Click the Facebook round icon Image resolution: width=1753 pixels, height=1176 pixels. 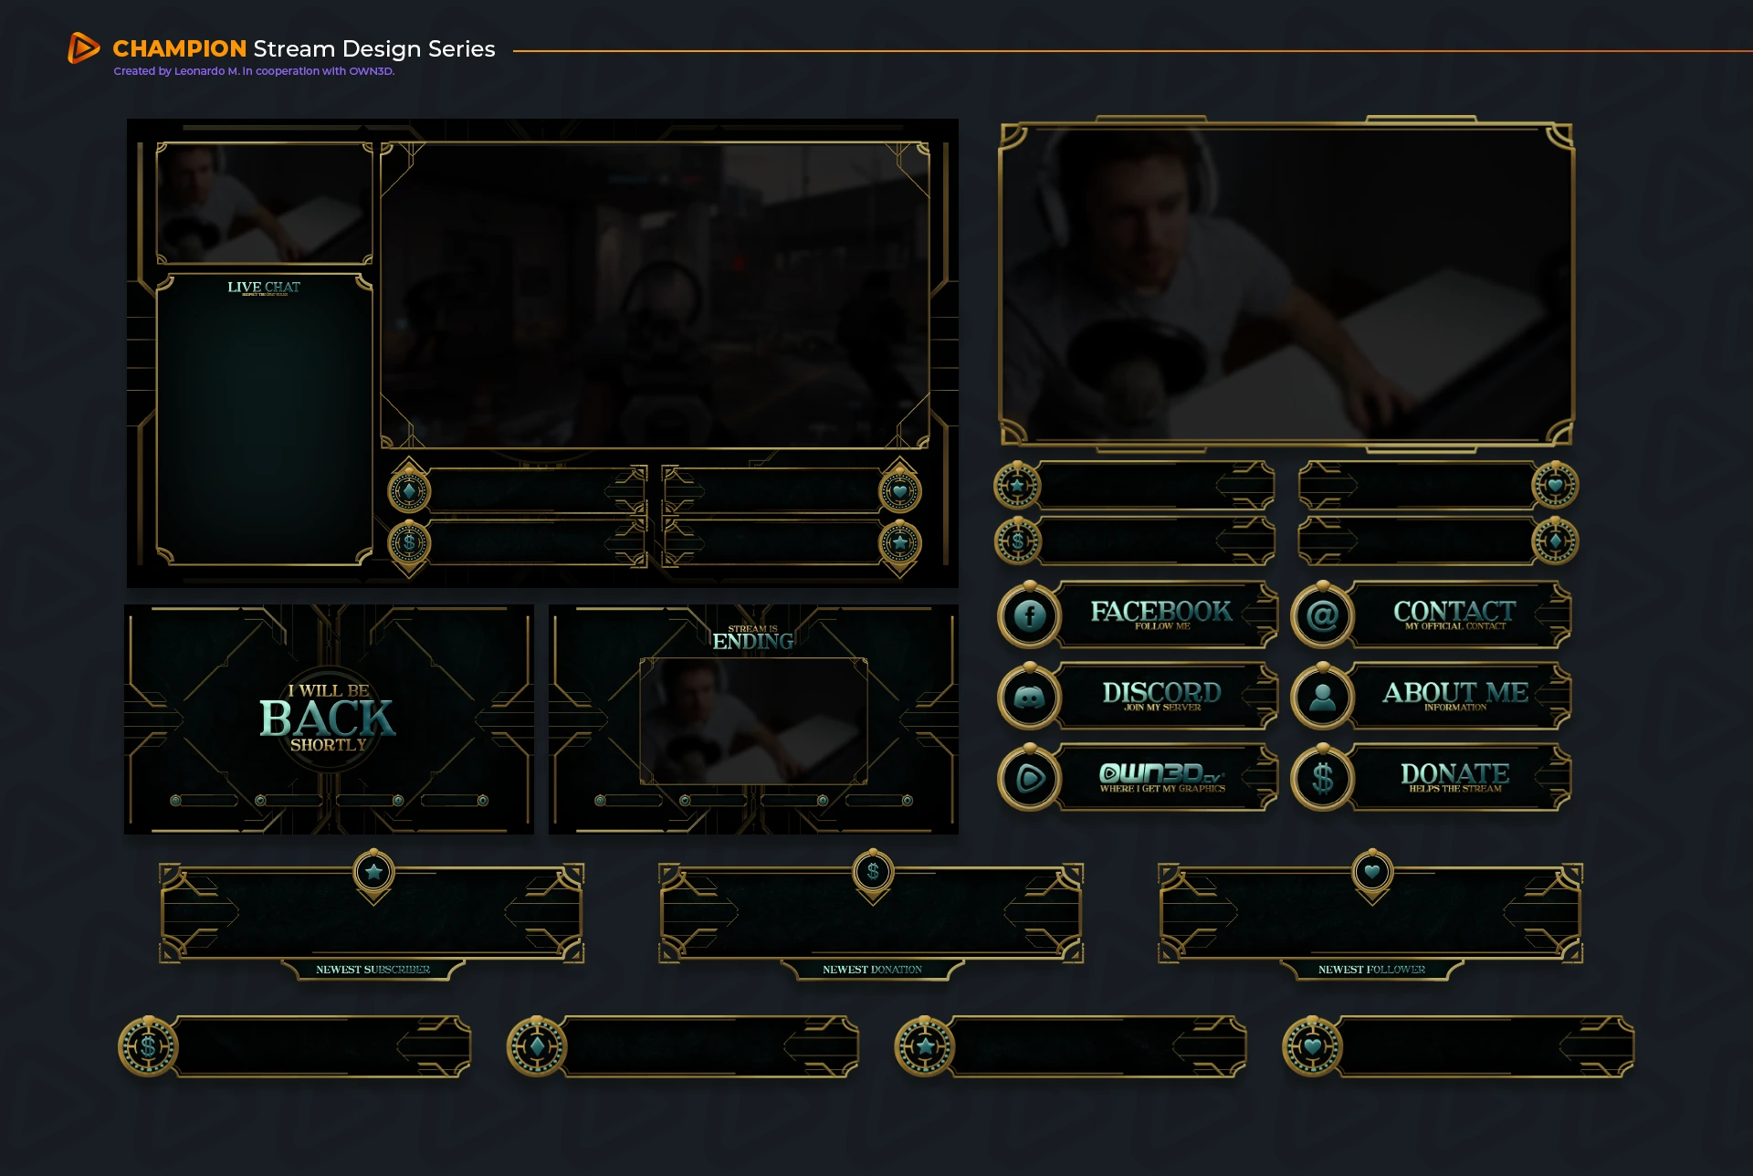click(1030, 616)
